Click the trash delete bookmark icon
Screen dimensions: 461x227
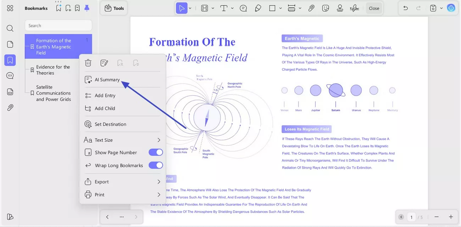point(88,63)
